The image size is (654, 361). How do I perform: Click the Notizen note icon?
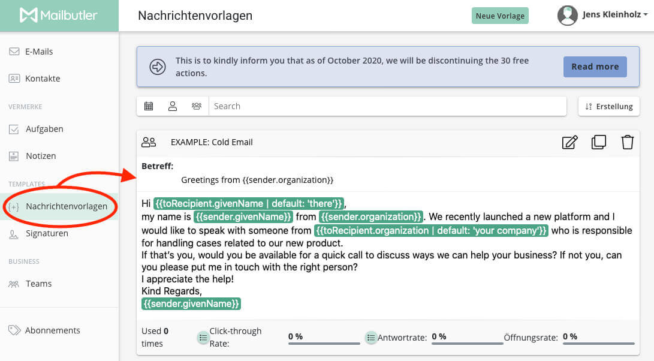pyautogui.click(x=14, y=156)
